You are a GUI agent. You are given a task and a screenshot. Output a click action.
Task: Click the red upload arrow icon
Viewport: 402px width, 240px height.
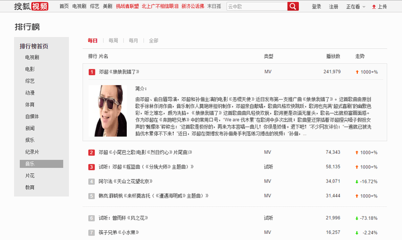tap(374, 7)
